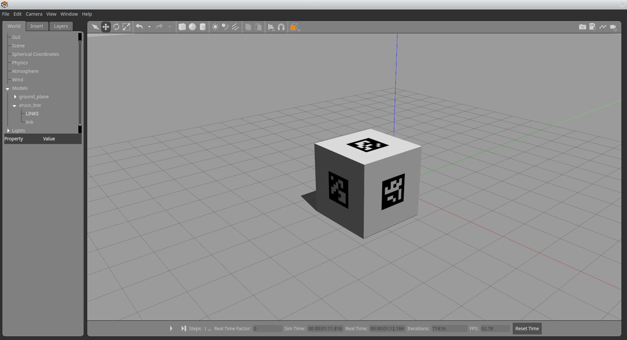Image resolution: width=627 pixels, height=340 pixels.
Task: Add a spot light
Action: tap(225, 27)
